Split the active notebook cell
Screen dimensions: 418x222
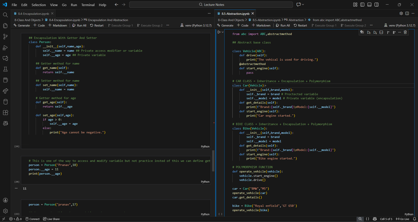(381, 32)
